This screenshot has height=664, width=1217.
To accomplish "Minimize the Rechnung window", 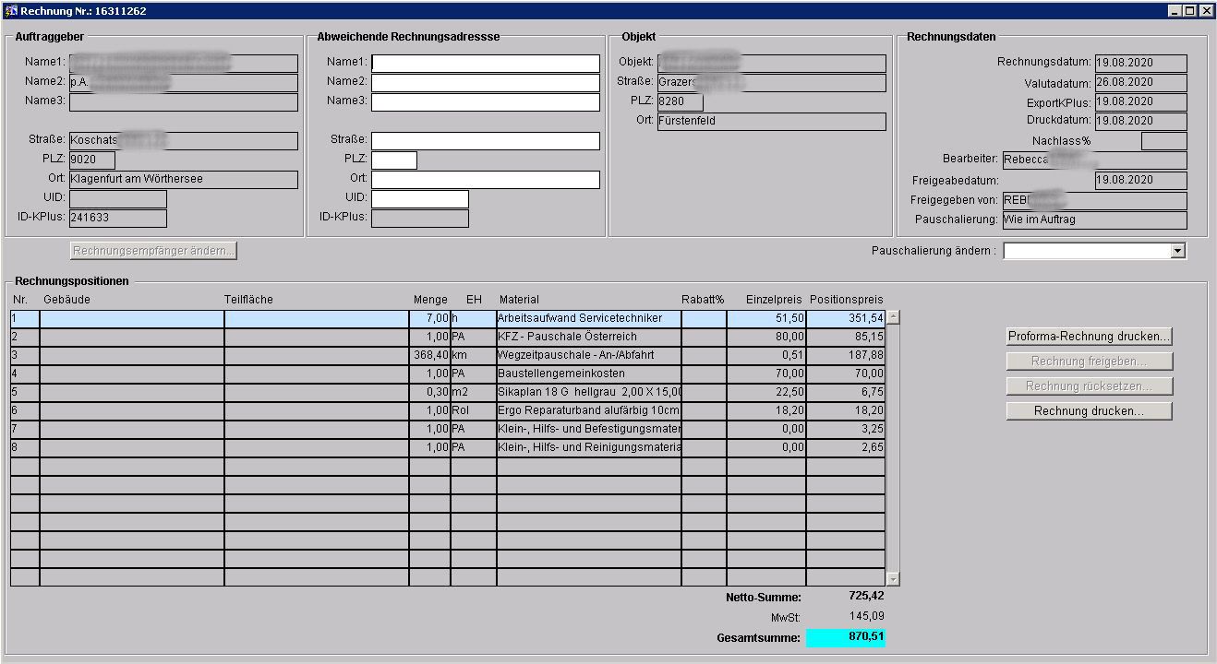I will tap(1175, 11).
